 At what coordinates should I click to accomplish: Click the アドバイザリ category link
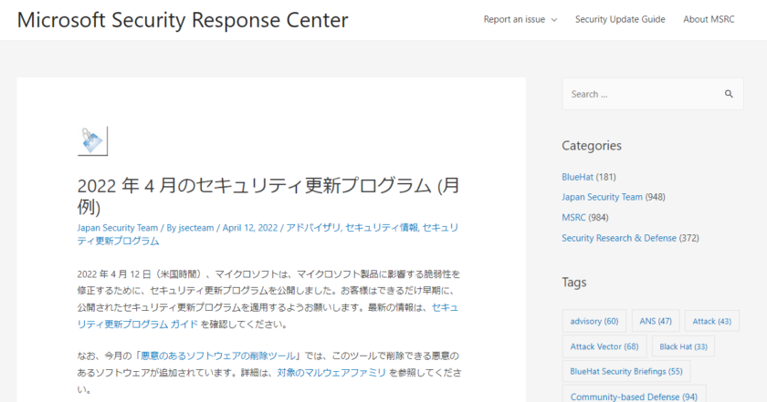(x=313, y=228)
